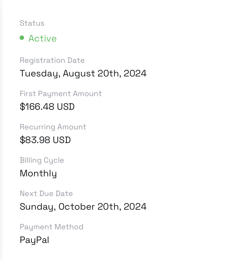Click the Status label

pyautogui.click(x=32, y=23)
